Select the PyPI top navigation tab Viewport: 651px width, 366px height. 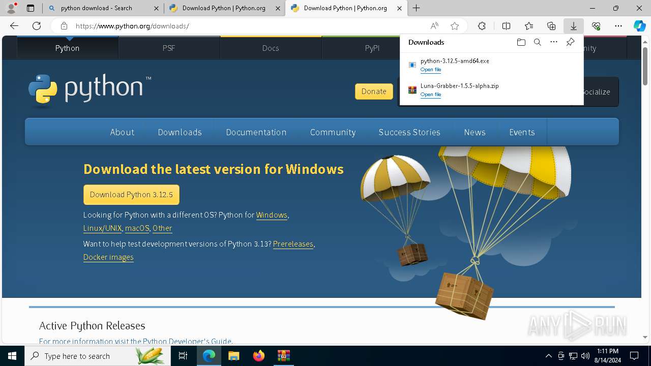tap(372, 48)
